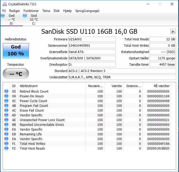
Task: Click the Nuvære... column header
Action: pos(95,86)
